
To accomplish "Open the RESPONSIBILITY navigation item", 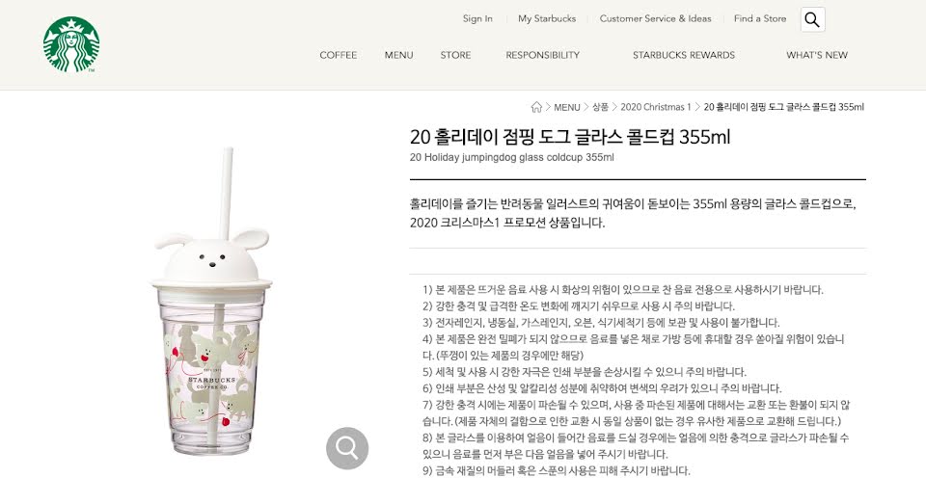I will pos(543,55).
